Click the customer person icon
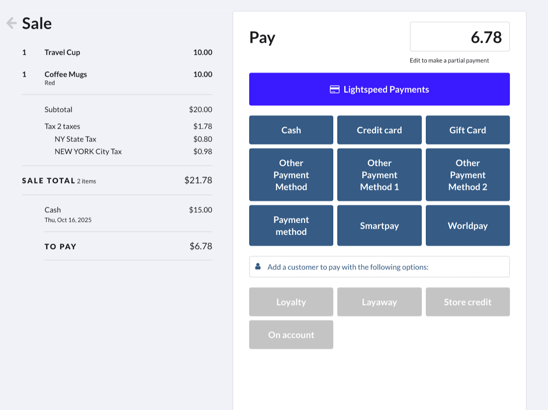This screenshot has height=410, width=548. click(258, 266)
